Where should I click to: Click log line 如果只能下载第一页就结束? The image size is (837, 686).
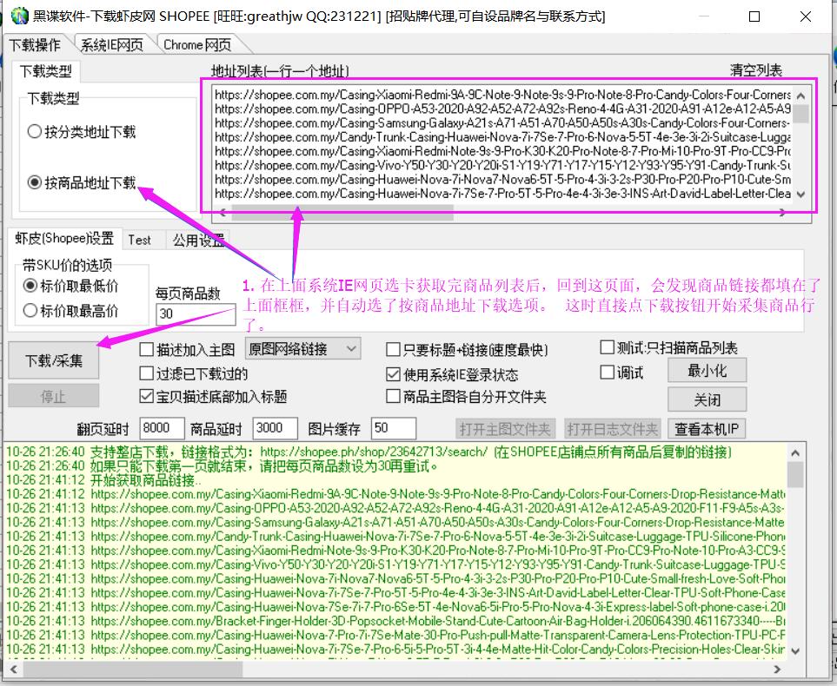coord(223,466)
